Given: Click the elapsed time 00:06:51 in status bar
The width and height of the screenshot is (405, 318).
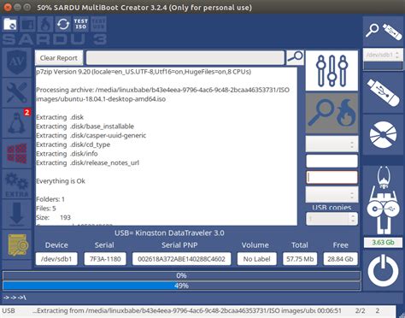Looking at the screenshot, I should [x=329, y=310].
